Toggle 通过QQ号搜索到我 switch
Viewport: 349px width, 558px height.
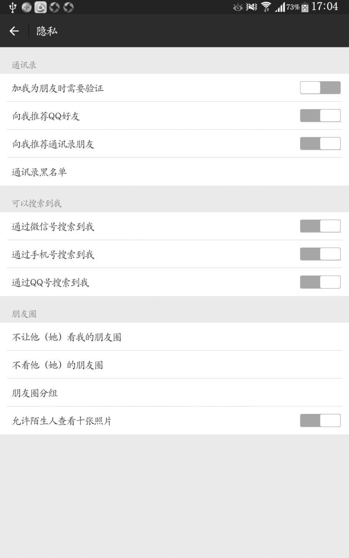pos(320,282)
